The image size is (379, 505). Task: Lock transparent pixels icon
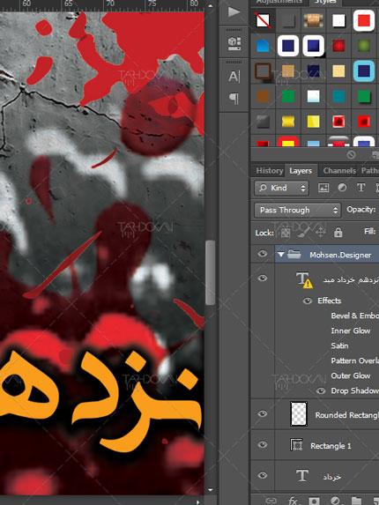pyautogui.click(x=285, y=232)
